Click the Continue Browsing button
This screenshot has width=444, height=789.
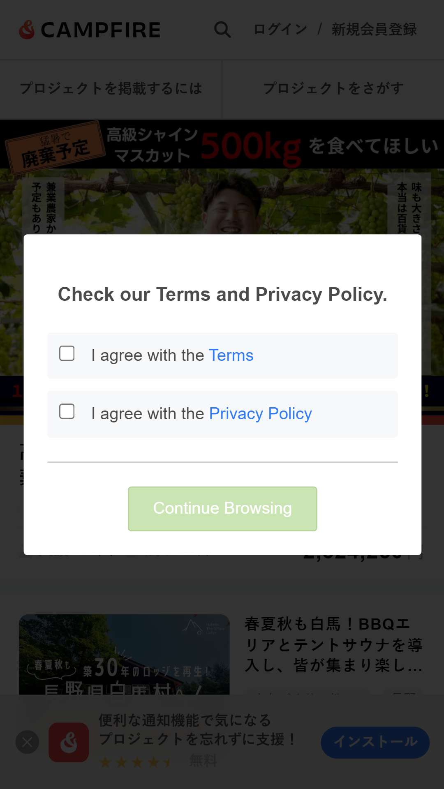click(222, 509)
